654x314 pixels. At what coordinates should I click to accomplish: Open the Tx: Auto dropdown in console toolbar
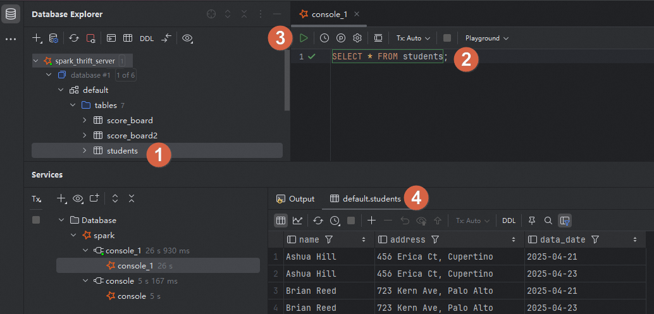tap(414, 38)
